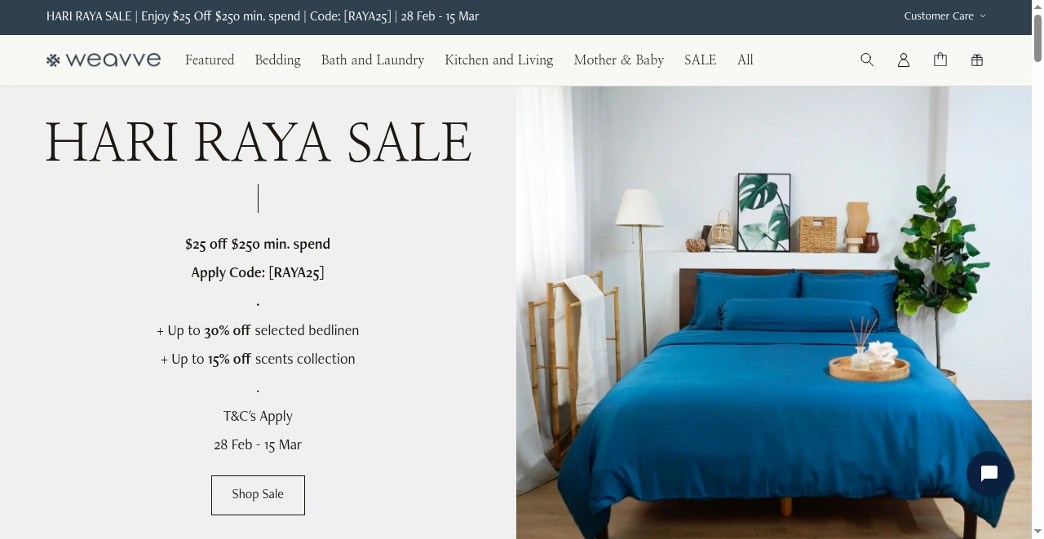Click the page scrollbar down arrow
Screen dimensions: 1044x539
point(1037,532)
